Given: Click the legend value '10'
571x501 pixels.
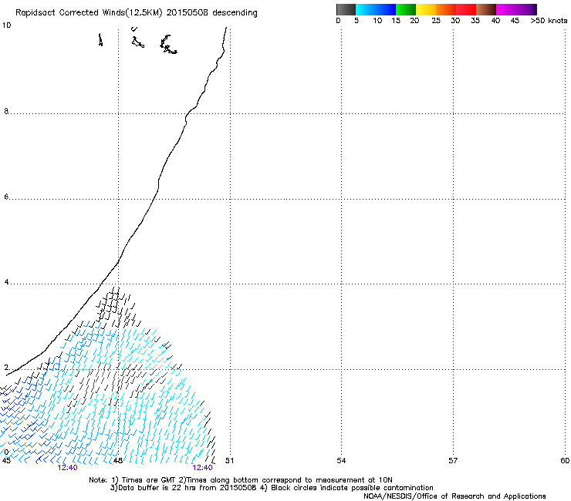Looking at the screenshot, I should [377, 21].
